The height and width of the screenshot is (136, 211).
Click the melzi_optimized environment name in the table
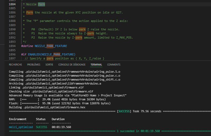point(21,127)
